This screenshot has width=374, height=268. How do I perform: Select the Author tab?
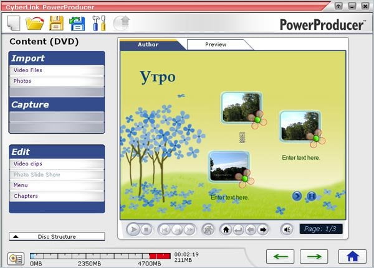coord(148,45)
